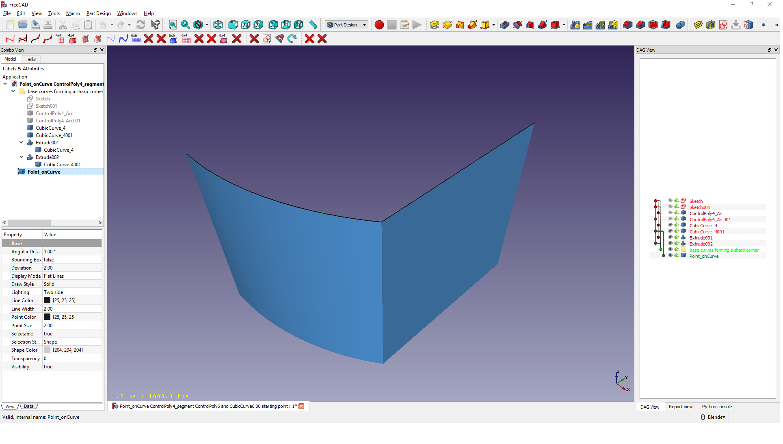Click the Pad tool icon
The image size is (783, 444).
point(434,25)
